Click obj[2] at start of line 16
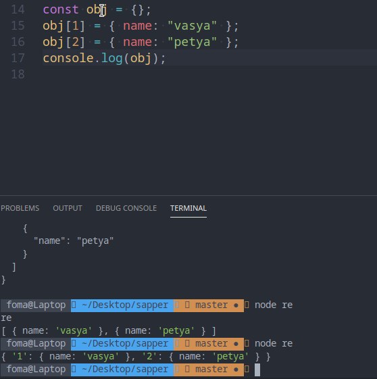Screen dimensions: 377x379 [x=64, y=42]
